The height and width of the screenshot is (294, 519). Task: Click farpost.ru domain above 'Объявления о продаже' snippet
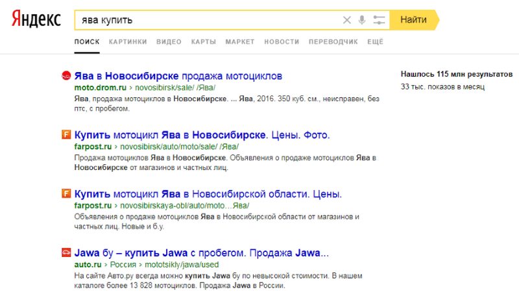(93, 206)
